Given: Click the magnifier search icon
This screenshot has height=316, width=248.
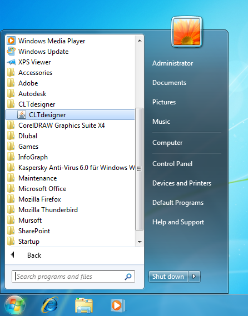Looking at the screenshot, I should 128,277.
